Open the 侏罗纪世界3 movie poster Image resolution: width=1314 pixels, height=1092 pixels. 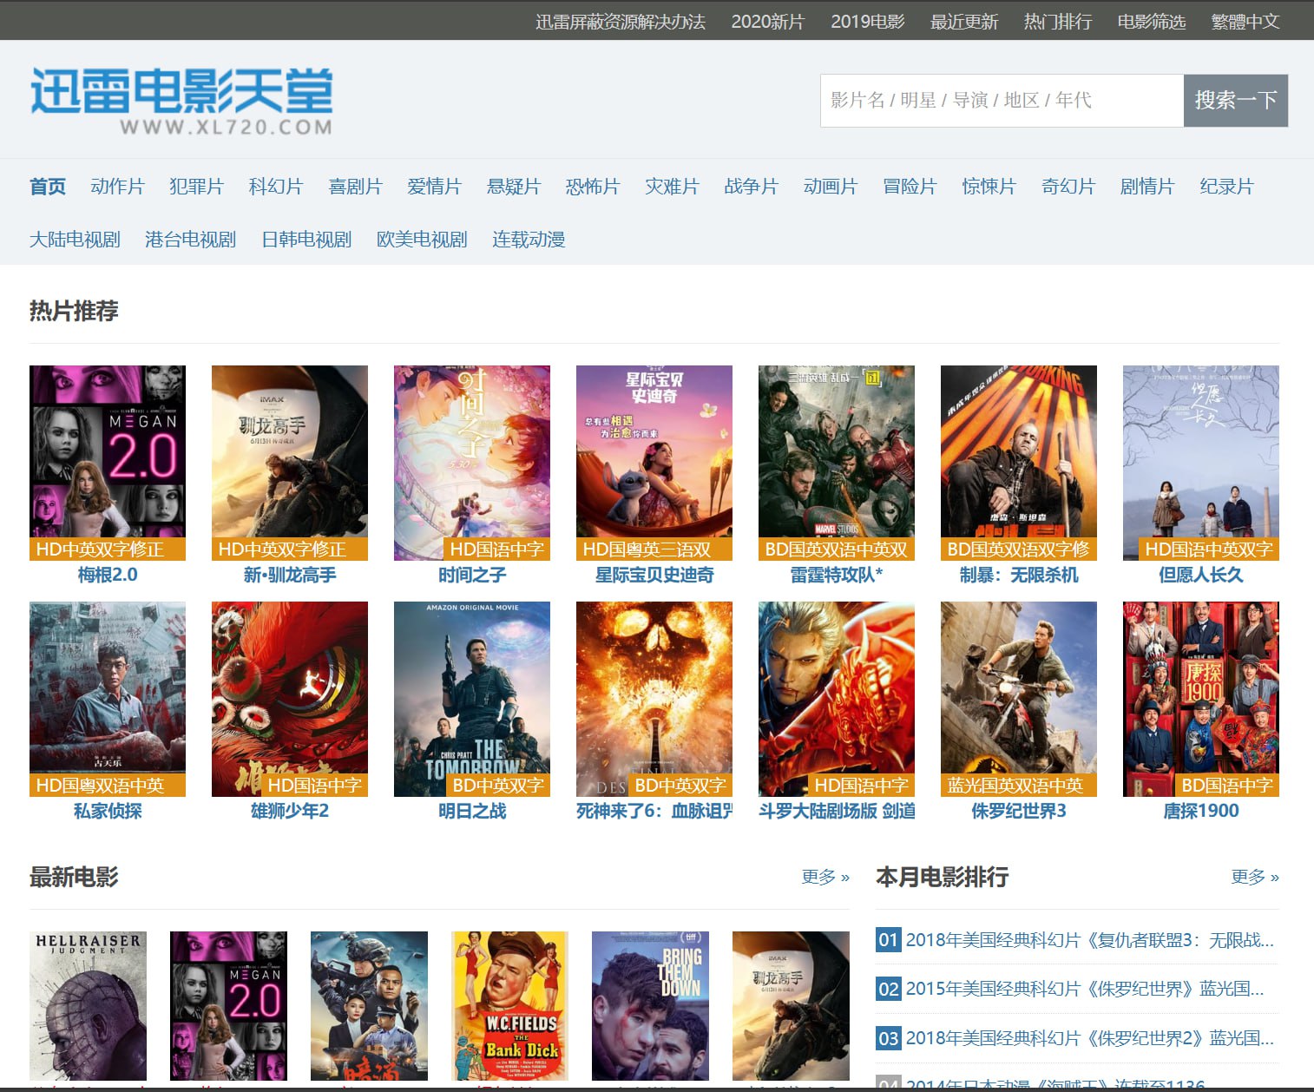pyautogui.click(x=1019, y=699)
